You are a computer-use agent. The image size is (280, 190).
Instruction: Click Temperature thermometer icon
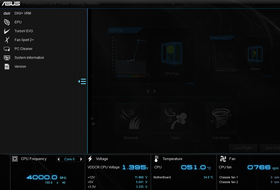(156, 159)
